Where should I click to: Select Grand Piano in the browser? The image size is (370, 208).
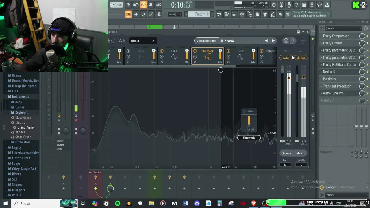25,127
